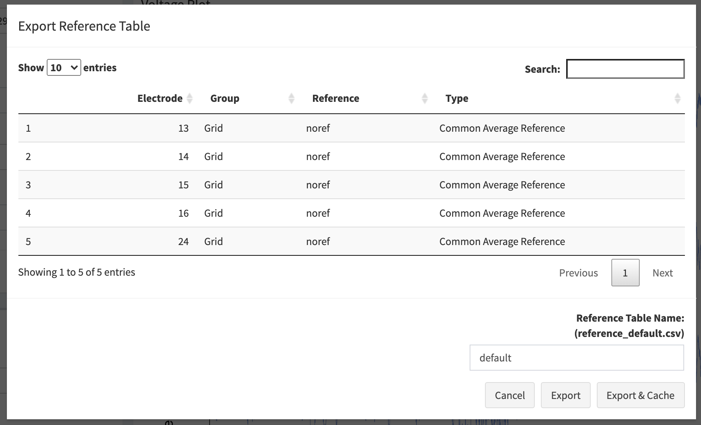
Task: Click the Type column header label
Action: [457, 98]
